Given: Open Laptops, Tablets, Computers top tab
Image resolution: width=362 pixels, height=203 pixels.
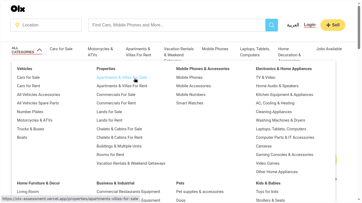Looking at the screenshot, I should [255, 52].
